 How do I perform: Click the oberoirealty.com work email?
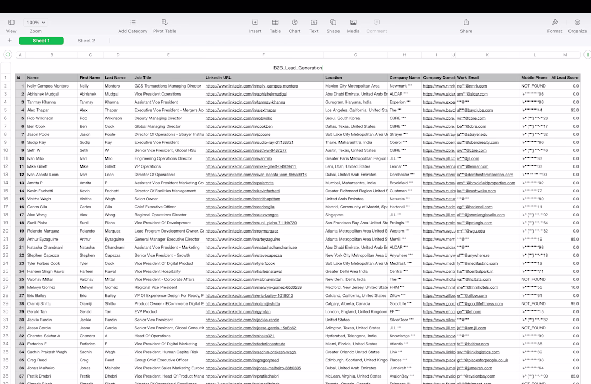478,142
